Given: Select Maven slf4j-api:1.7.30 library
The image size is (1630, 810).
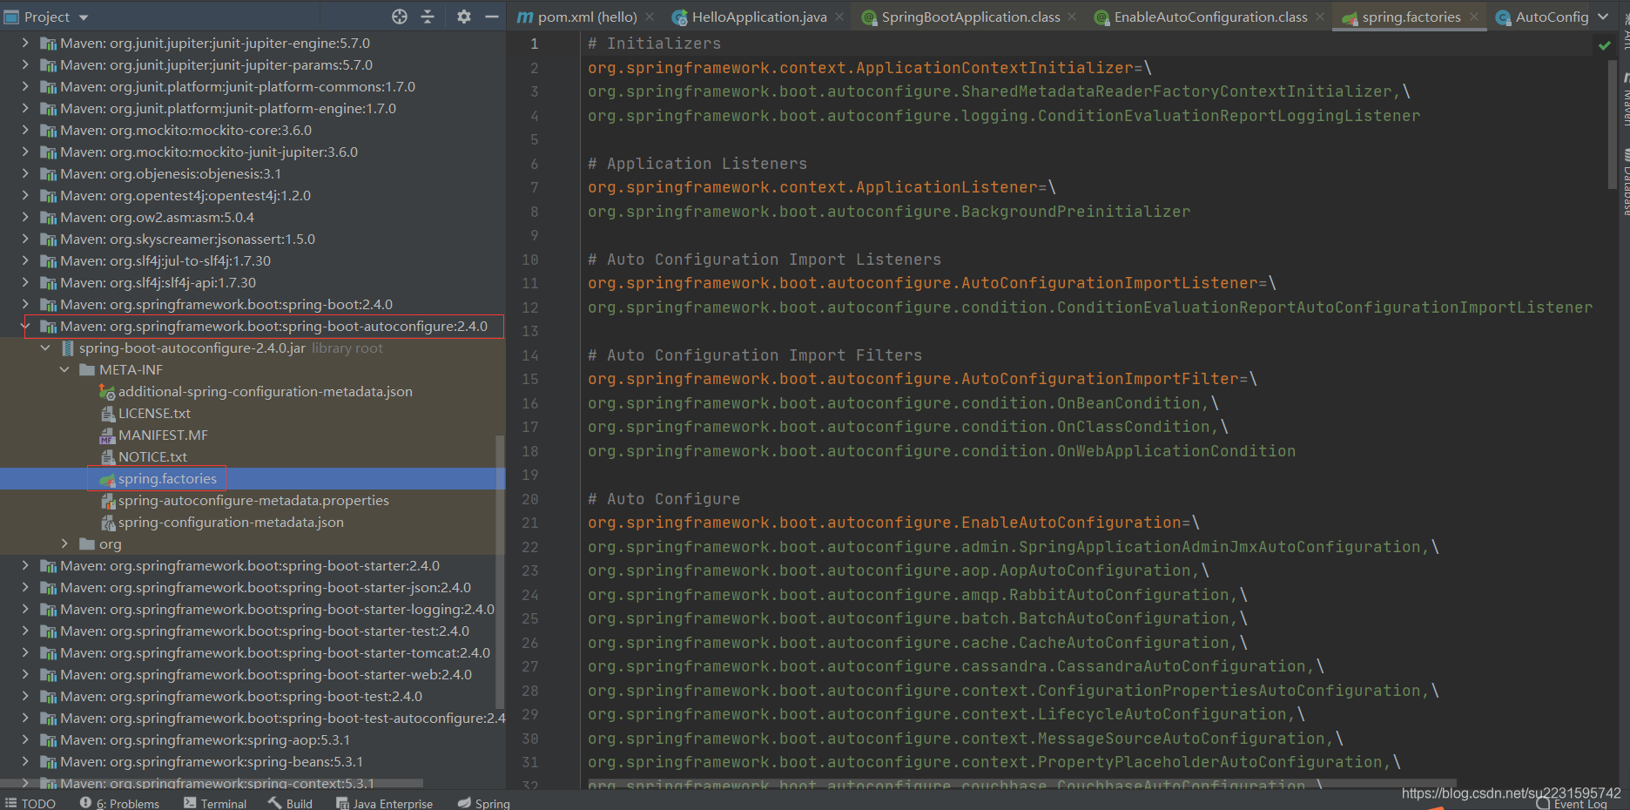Looking at the screenshot, I should 158,282.
